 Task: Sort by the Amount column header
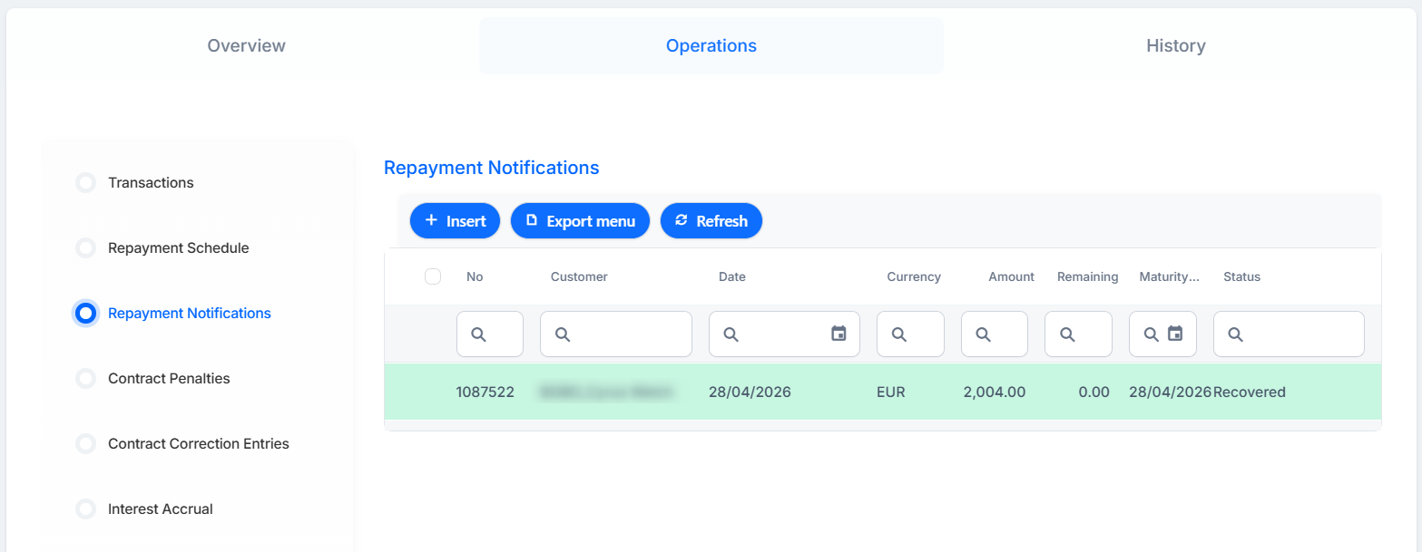[x=1011, y=276]
